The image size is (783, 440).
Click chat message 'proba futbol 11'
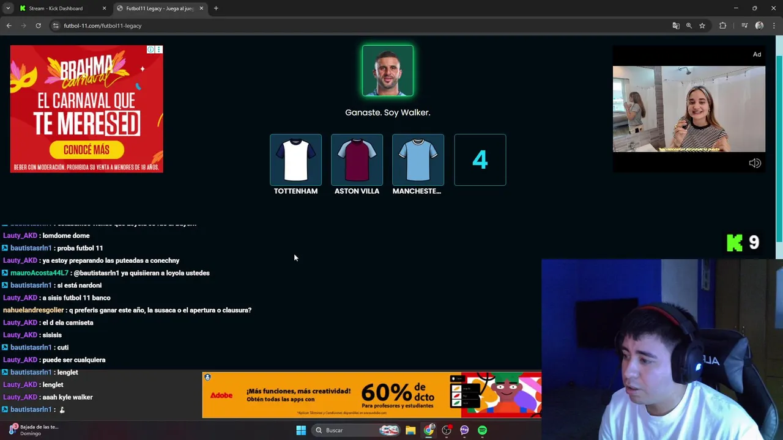[80, 248]
